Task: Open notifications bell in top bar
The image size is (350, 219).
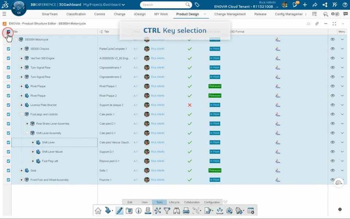Action: (x=295, y=5)
